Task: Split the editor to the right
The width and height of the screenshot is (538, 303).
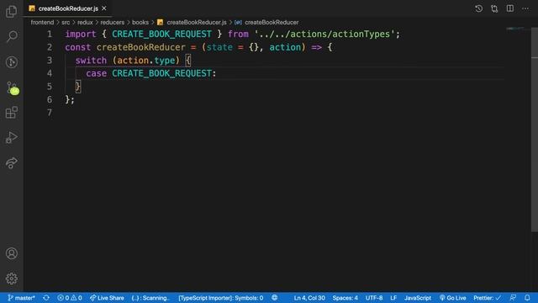Action: tap(510, 8)
